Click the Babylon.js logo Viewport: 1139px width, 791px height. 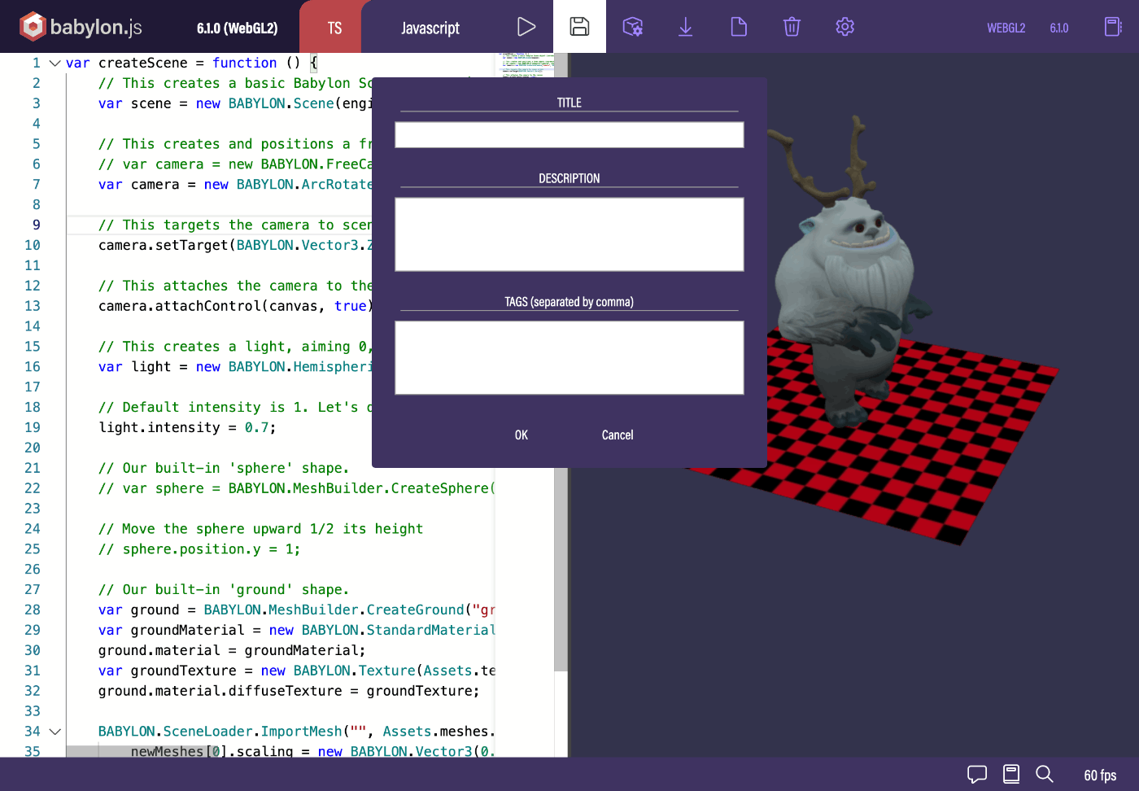tap(81, 27)
